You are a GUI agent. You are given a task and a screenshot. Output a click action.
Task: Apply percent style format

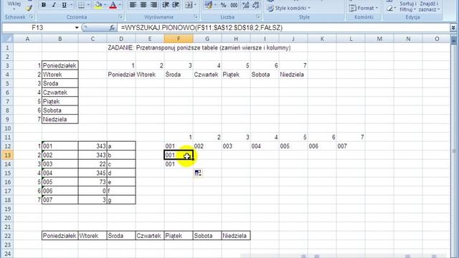coord(223,5)
